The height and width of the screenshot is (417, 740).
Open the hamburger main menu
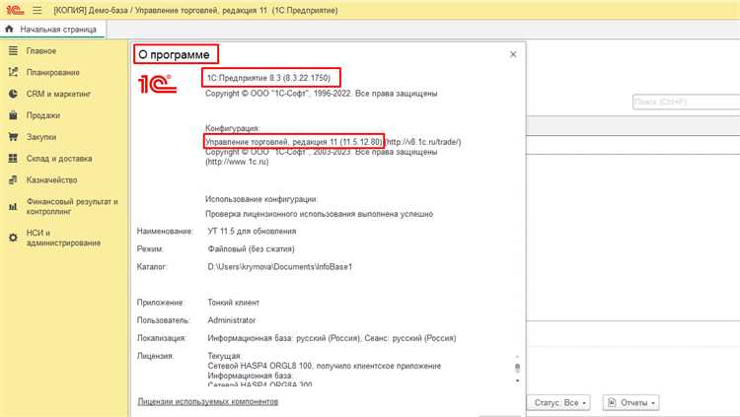(x=37, y=10)
